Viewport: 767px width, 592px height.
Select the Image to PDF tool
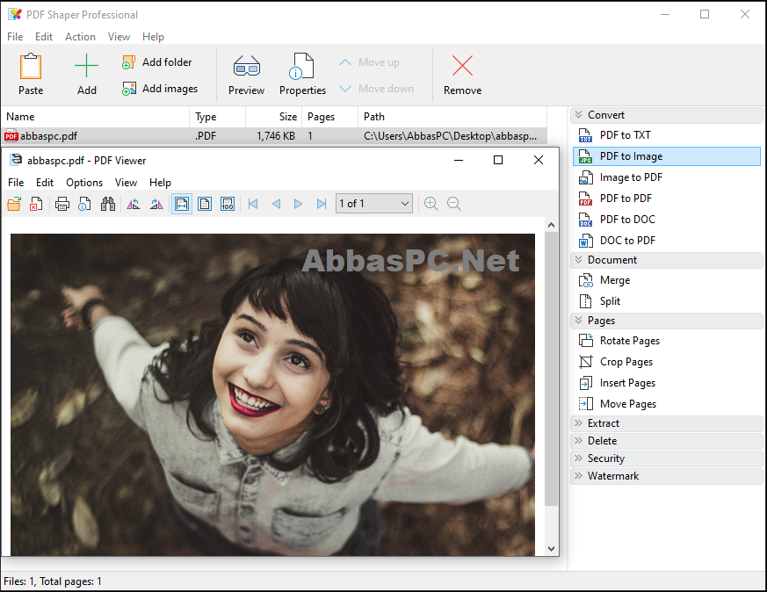click(666, 177)
